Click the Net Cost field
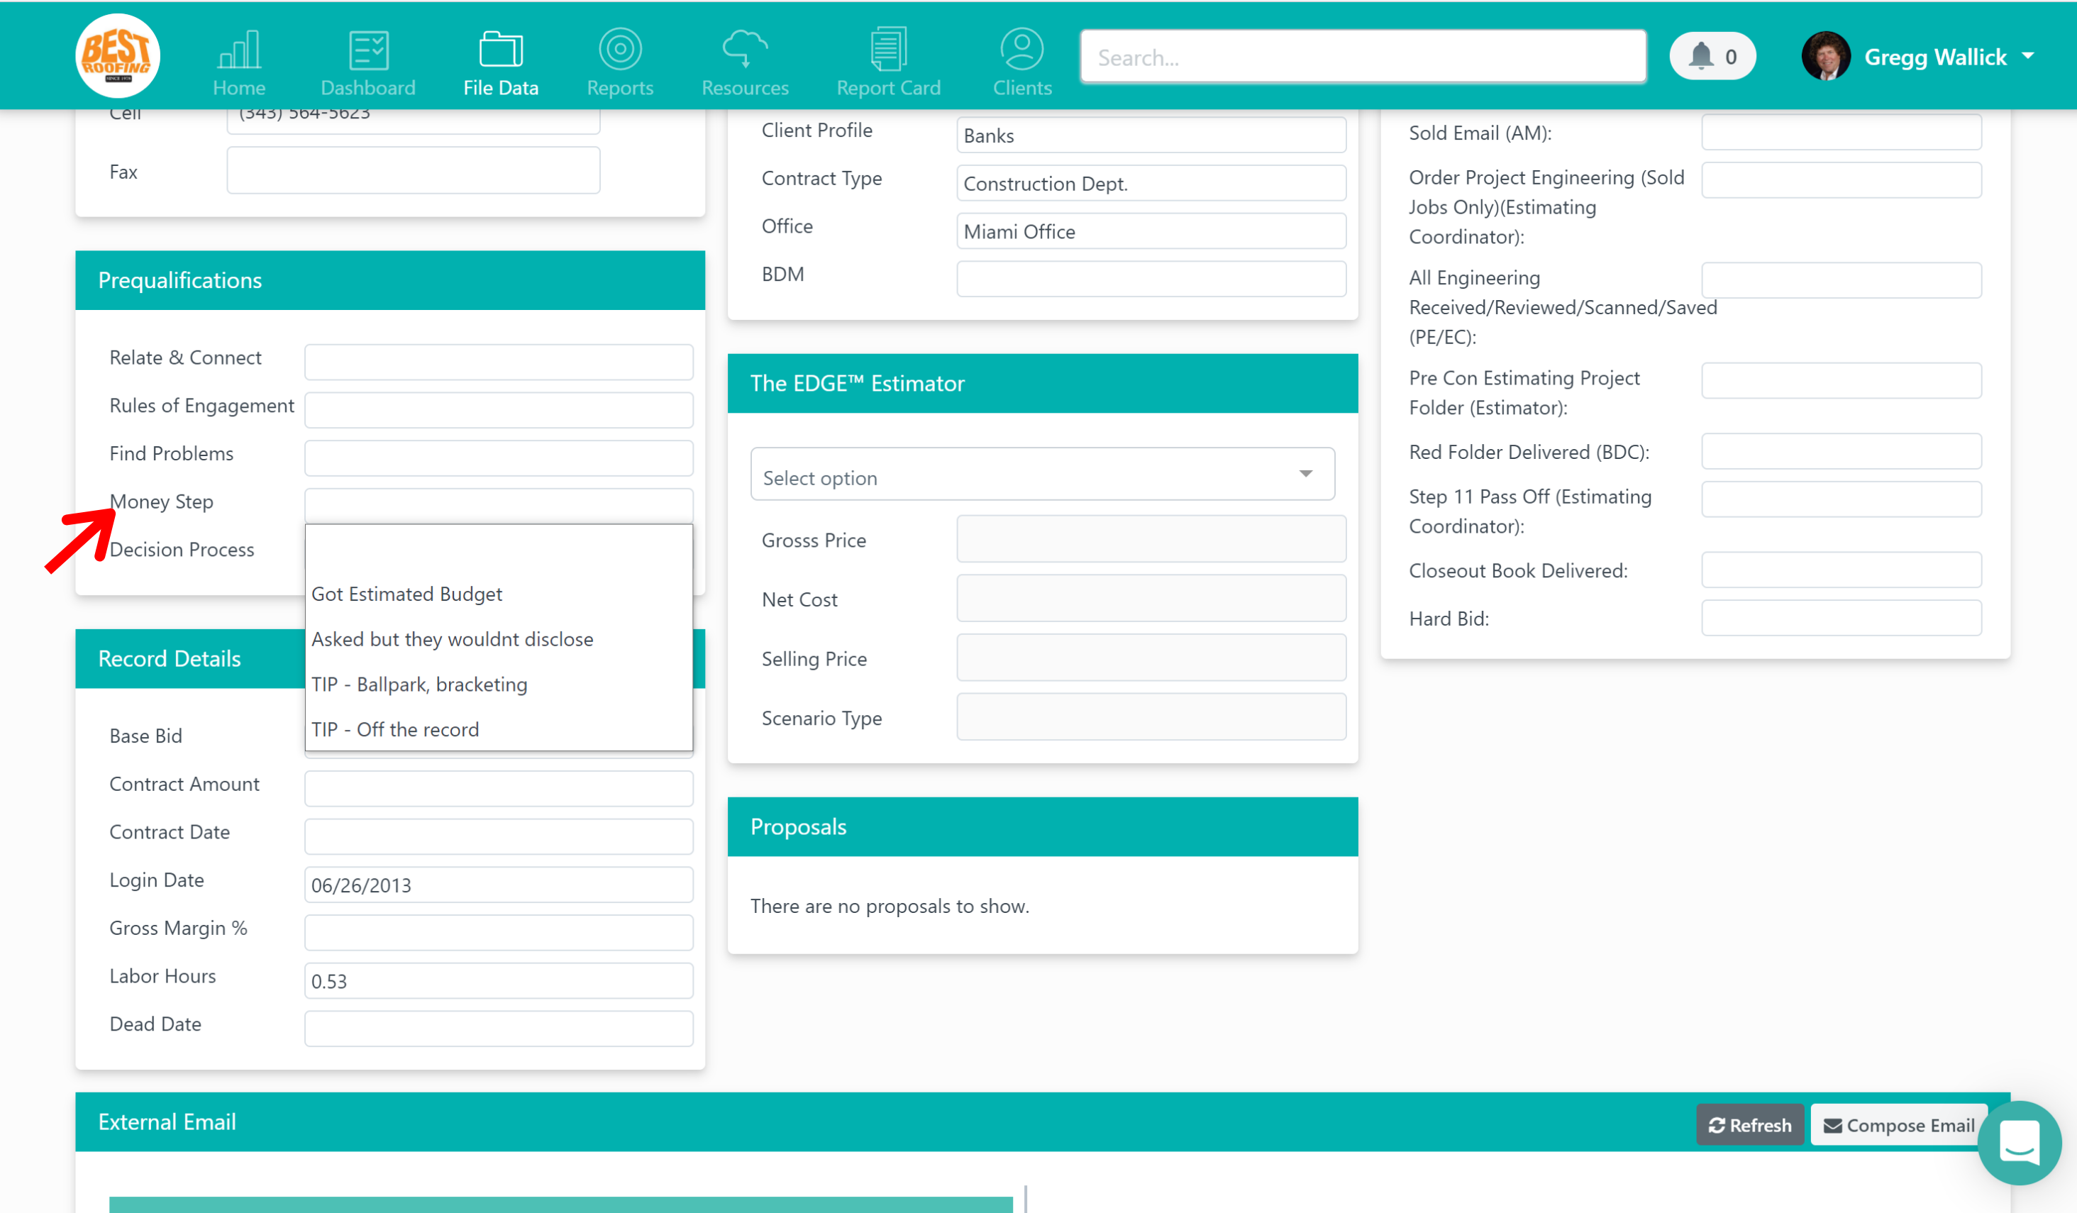Screen dimensions: 2077x1213 [x=1151, y=598]
